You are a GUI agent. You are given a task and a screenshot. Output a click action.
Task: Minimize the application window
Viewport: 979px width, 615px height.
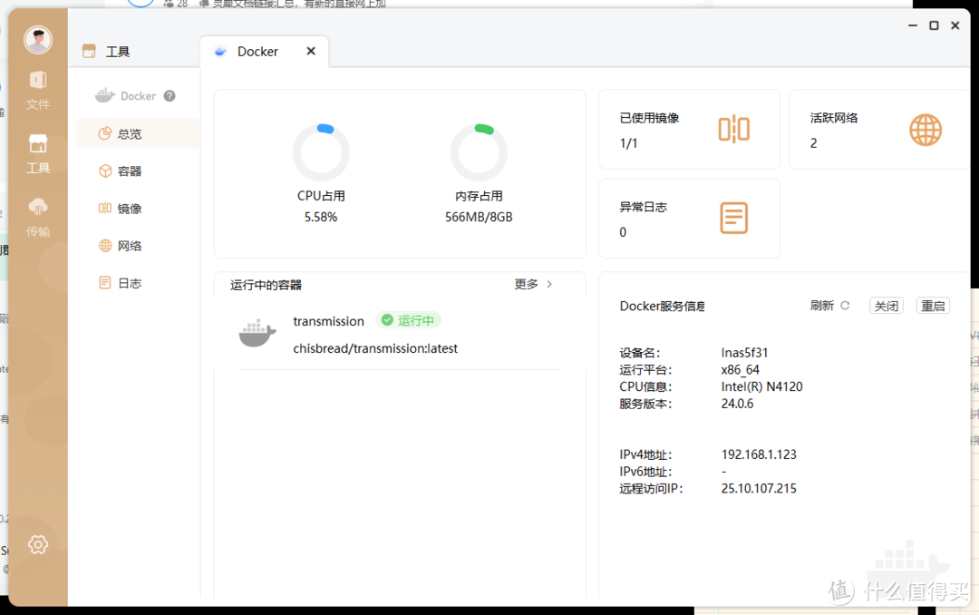[x=913, y=25]
